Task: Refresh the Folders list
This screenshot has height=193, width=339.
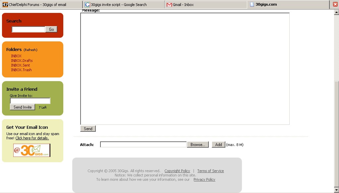Action: point(30,50)
